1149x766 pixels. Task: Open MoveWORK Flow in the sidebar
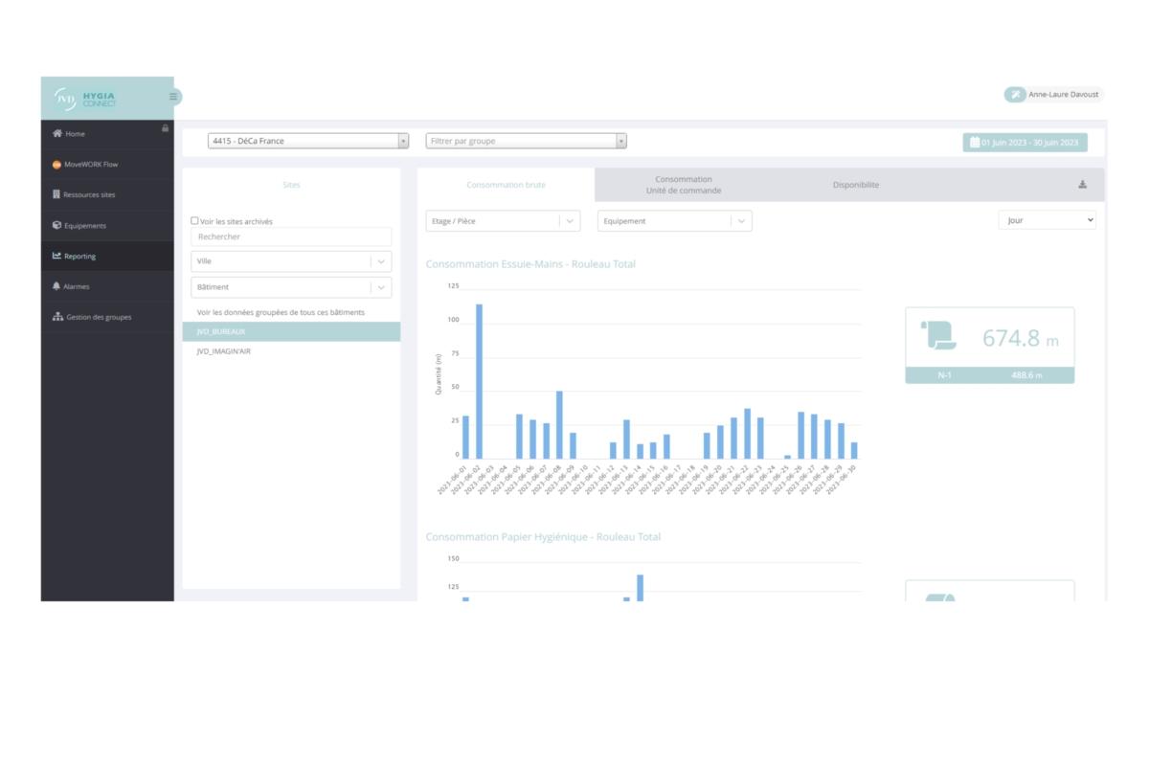[x=90, y=165]
